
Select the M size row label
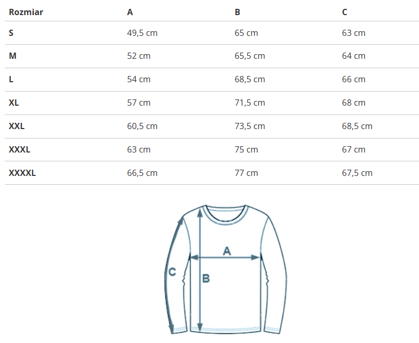point(12,56)
